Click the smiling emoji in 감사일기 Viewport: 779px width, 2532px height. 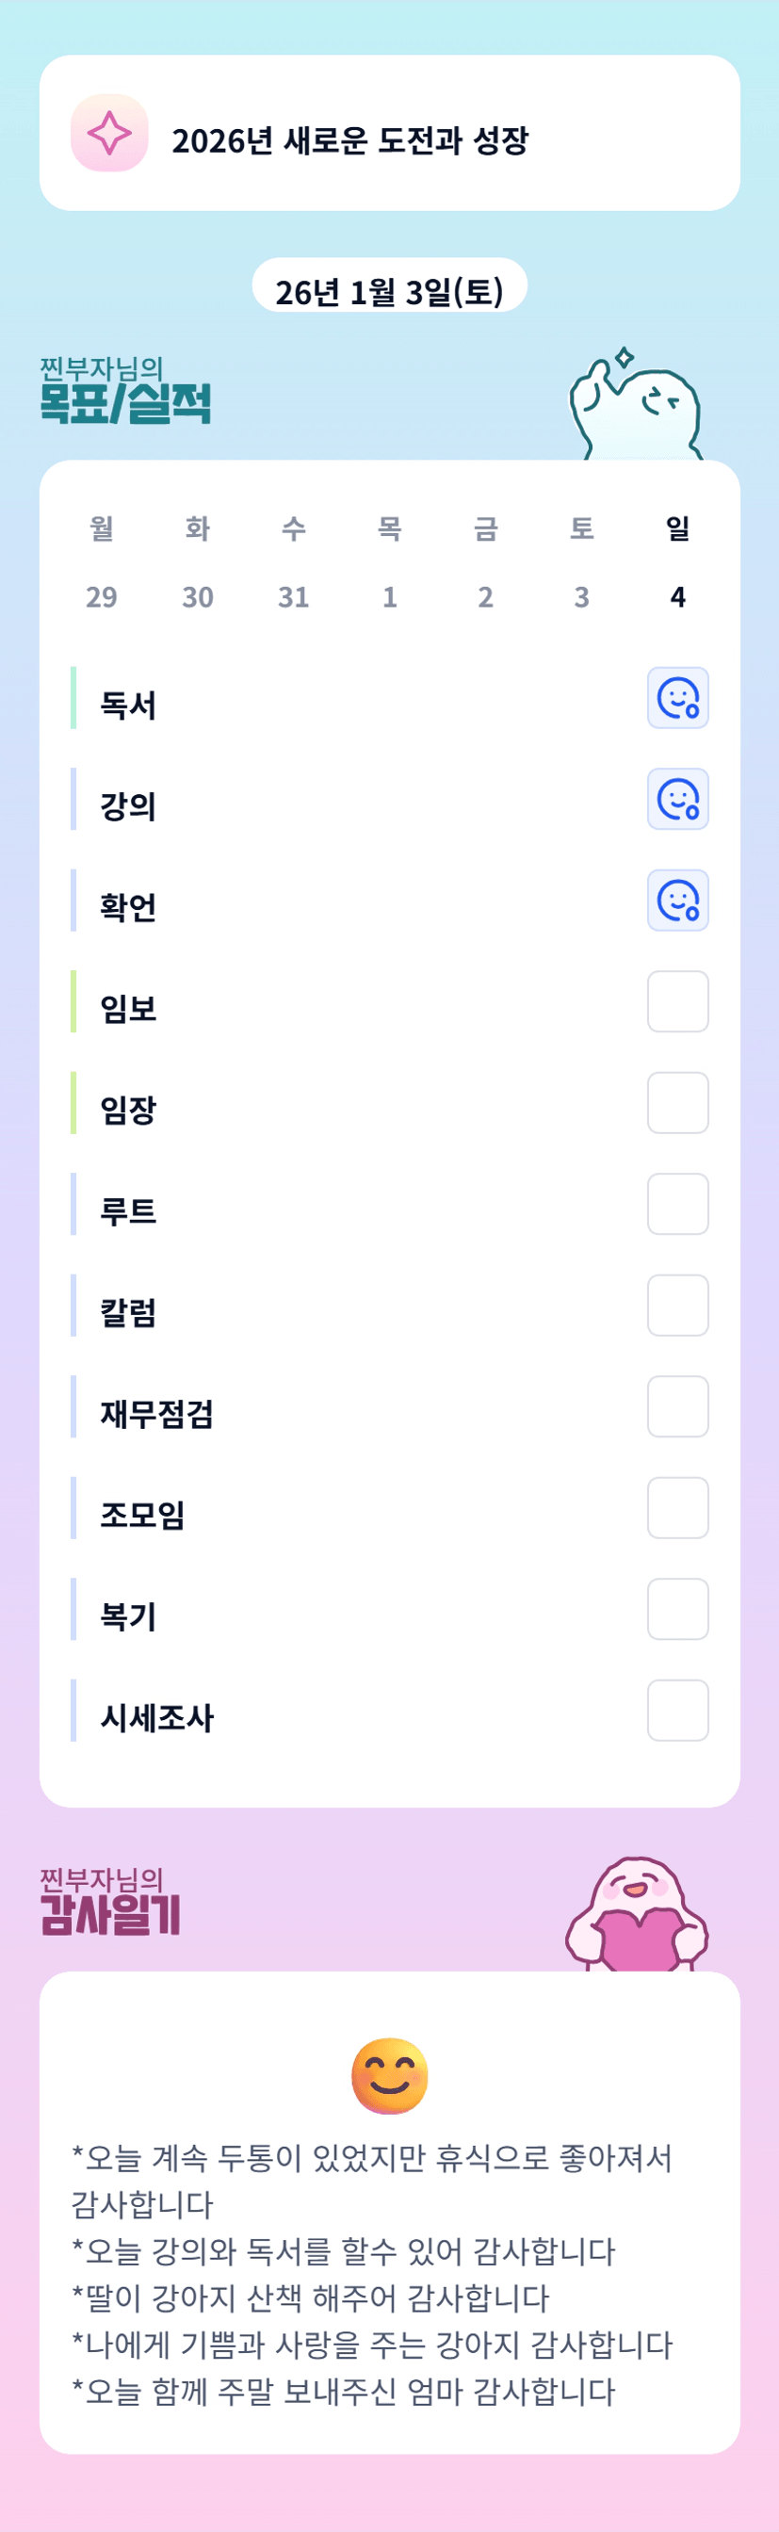tap(390, 2075)
